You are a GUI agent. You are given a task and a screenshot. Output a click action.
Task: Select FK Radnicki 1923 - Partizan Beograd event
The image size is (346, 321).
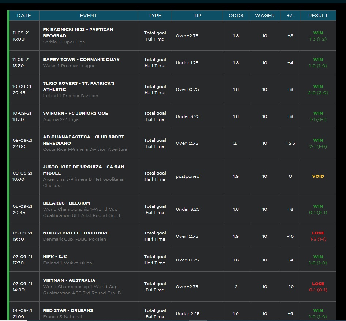point(78,33)
